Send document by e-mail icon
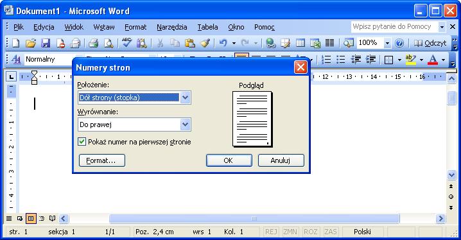This screenshot has height=240, width=461. (75, 44)
